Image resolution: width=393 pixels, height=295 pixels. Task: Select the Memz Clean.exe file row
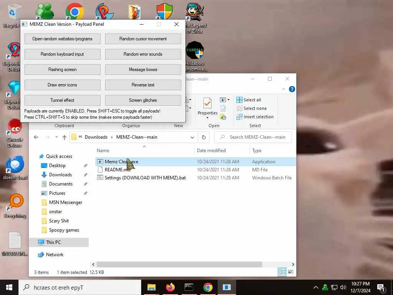[x=195, y=162]
